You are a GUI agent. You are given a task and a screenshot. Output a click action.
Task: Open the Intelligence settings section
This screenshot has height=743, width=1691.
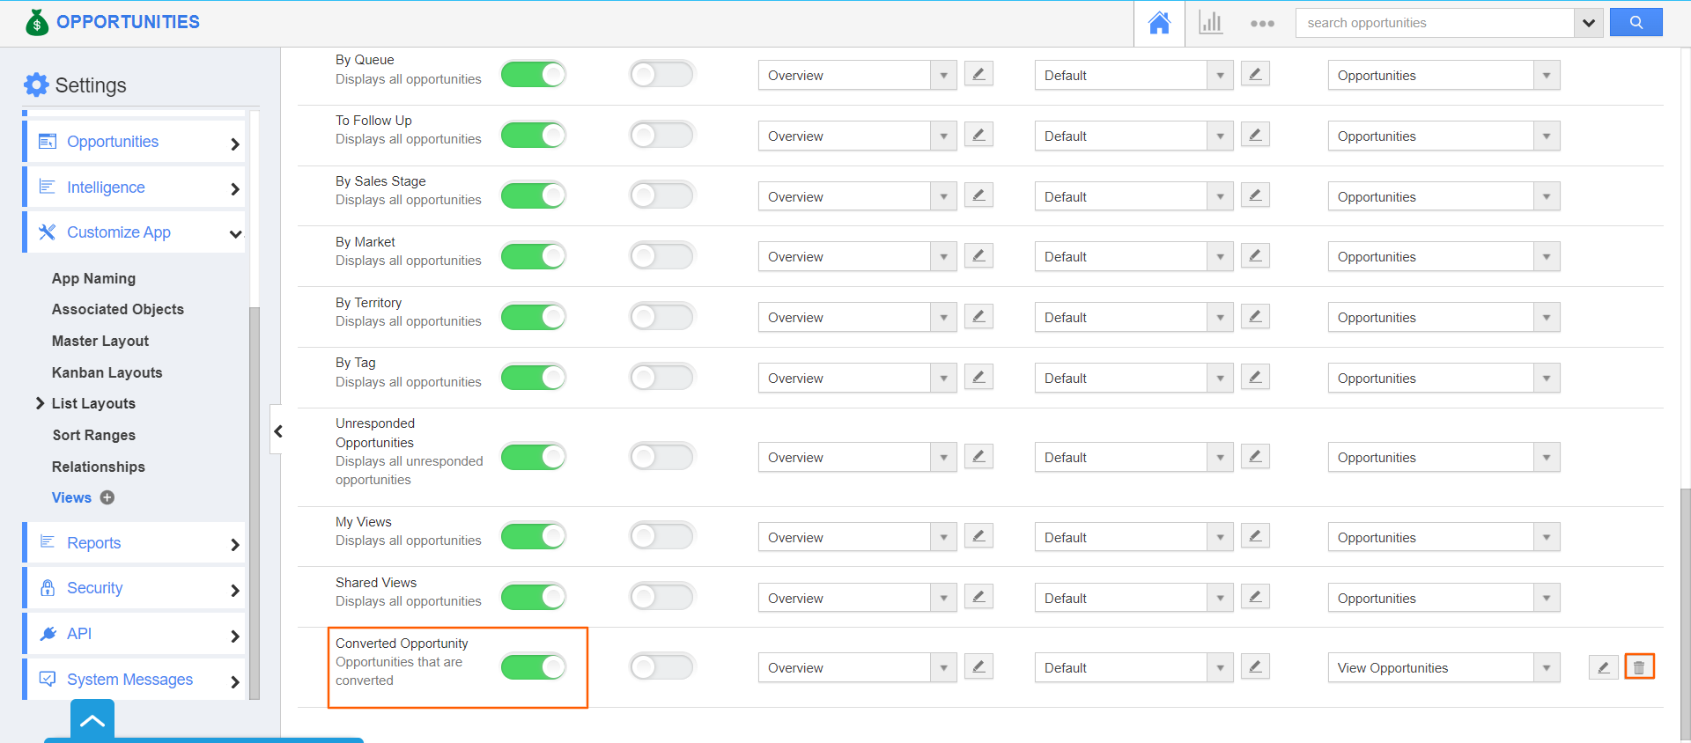click(x=134, y=188)
